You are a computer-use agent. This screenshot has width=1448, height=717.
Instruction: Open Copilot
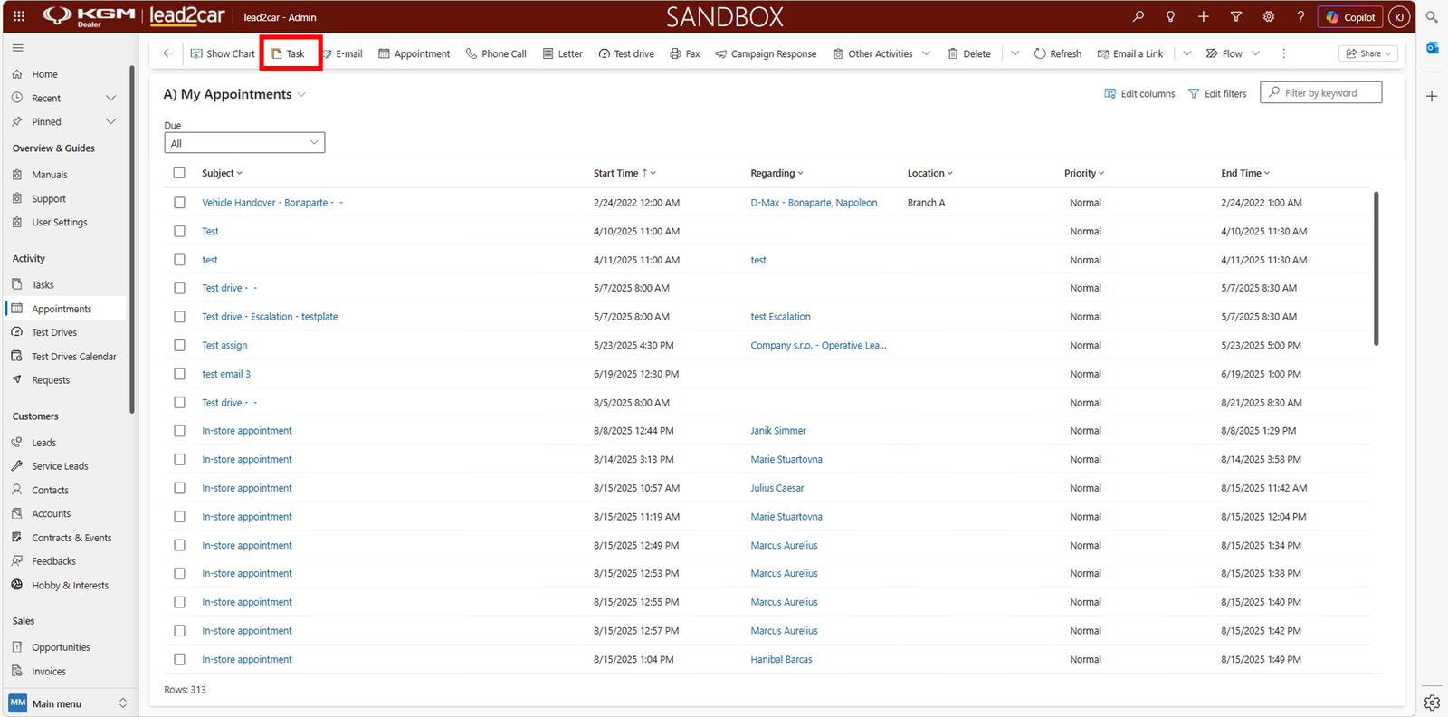pyautogui.click(x=1350, y=16)
